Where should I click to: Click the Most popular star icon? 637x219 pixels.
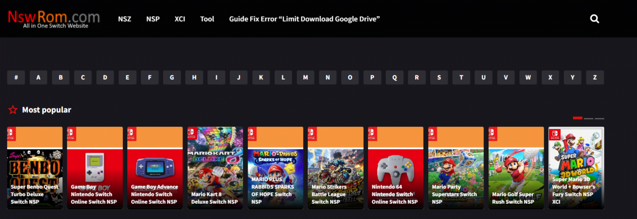(x=13, y=109)
